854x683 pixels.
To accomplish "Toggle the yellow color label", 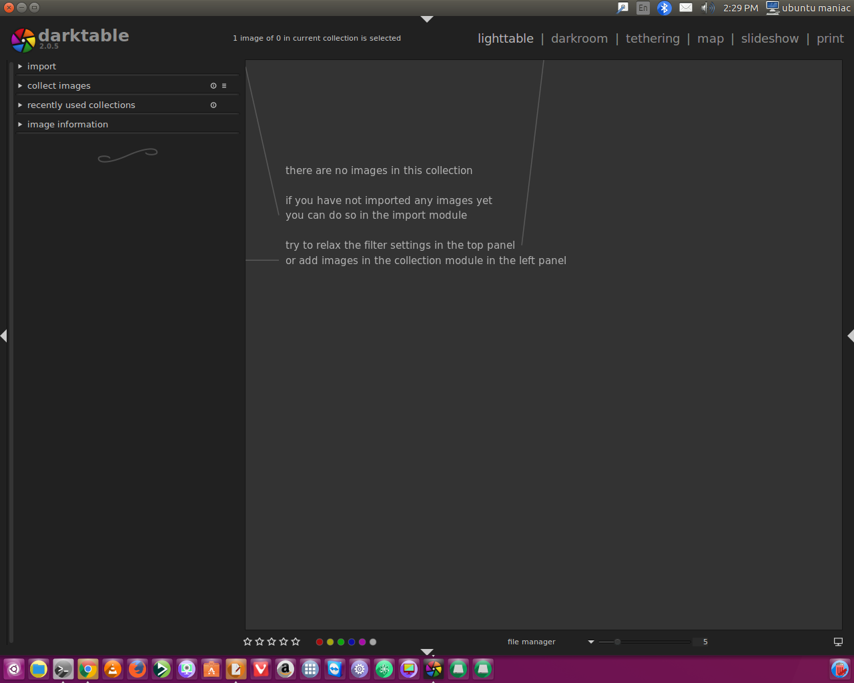I will [330, 642].
